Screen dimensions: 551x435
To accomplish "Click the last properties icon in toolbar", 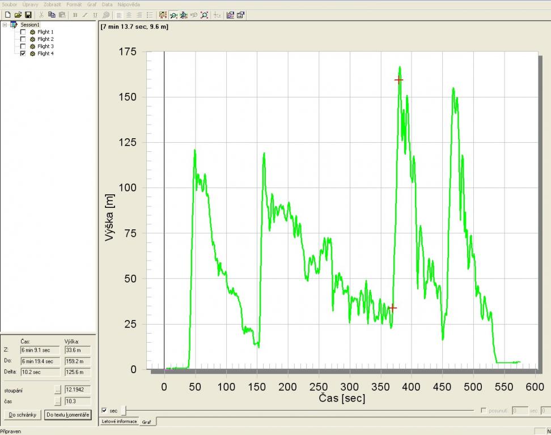I will pos(241,15).
